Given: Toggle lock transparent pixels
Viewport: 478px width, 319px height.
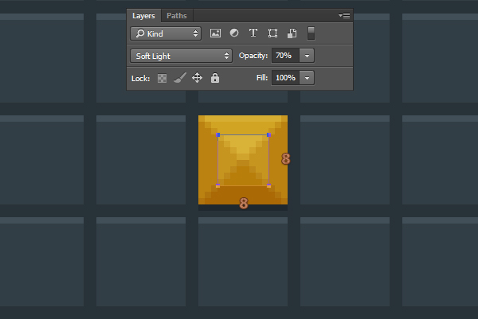Looking at the screenshot, I should click(x=162, y=79).
